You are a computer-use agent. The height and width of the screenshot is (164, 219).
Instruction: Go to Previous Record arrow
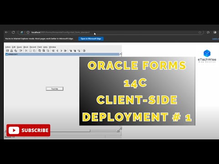pyautogui.click(x=57, y=51)
